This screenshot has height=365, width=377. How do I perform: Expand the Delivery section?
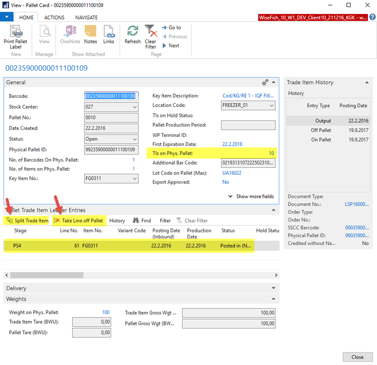click(x=274, y=288)
